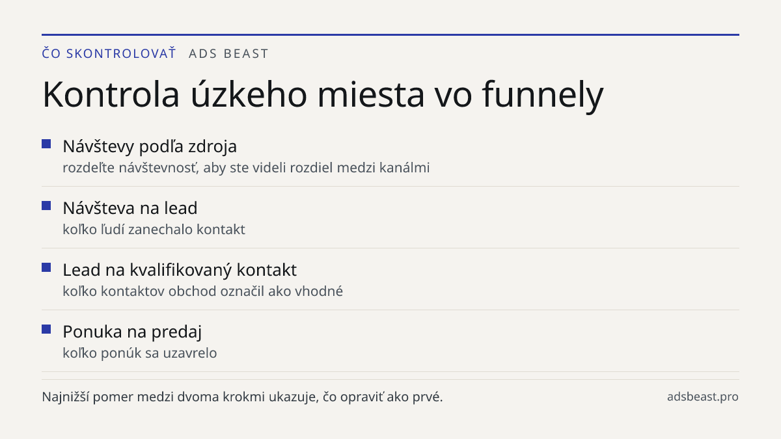This screenshot has height=439, width=781.
Task: Click the 'ČO SKONTROLOVAŤ' header label
Action: [x=109, y=54]
